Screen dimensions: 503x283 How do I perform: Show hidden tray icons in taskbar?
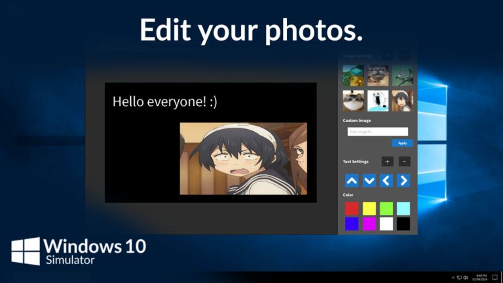pos(453,278)
